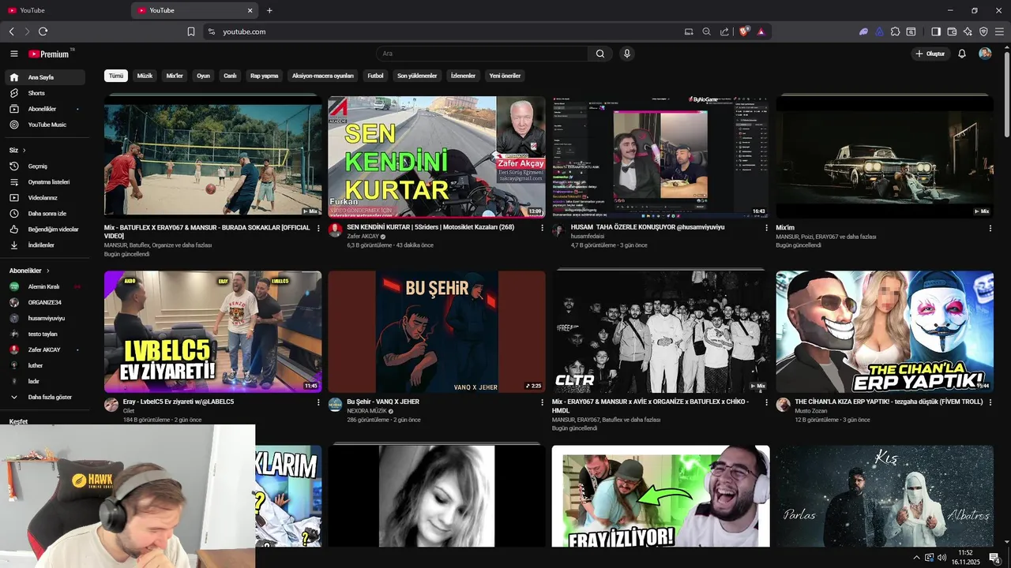
Task: Select the Aksiyon-macera oyunları chip
Action: 323,76
